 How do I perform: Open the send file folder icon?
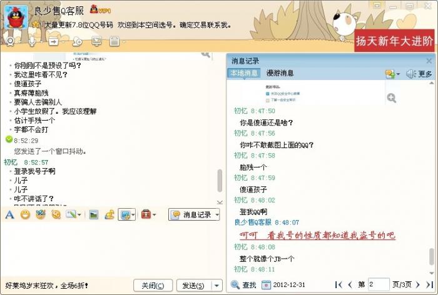point(53,42)
